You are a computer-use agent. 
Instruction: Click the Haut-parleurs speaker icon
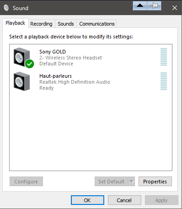point(21,81)
